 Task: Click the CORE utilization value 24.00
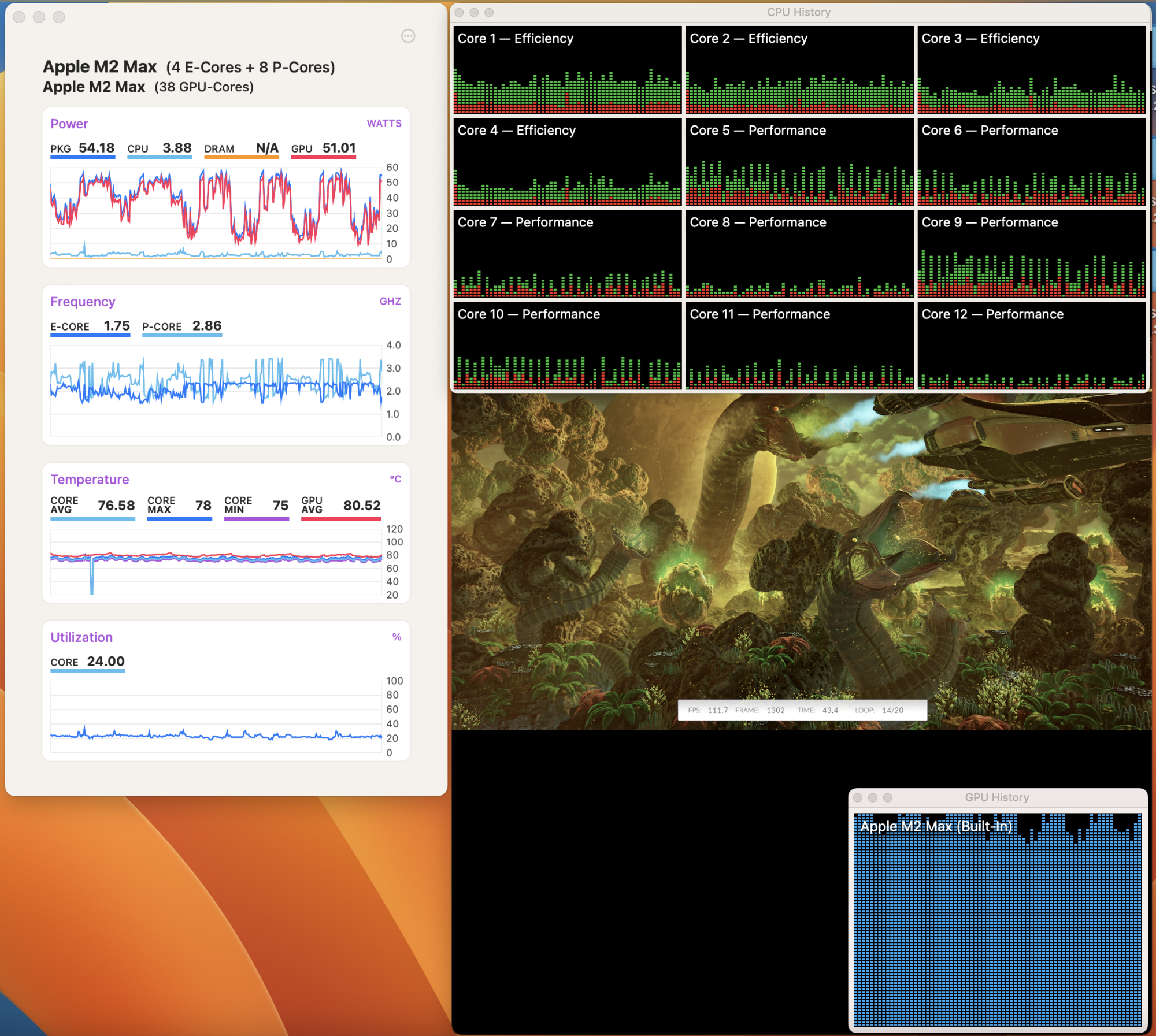(x=105, y=662)
